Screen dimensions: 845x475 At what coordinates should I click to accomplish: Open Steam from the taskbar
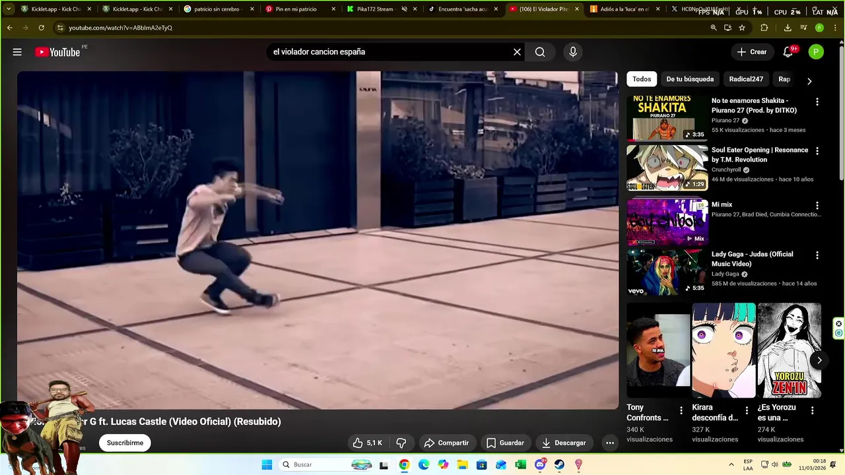(559, 464)
